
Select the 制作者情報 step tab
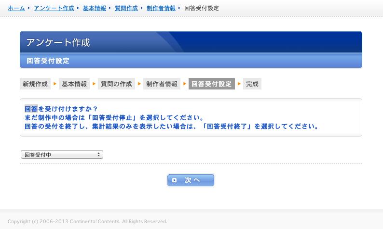[x=162, y=84]
